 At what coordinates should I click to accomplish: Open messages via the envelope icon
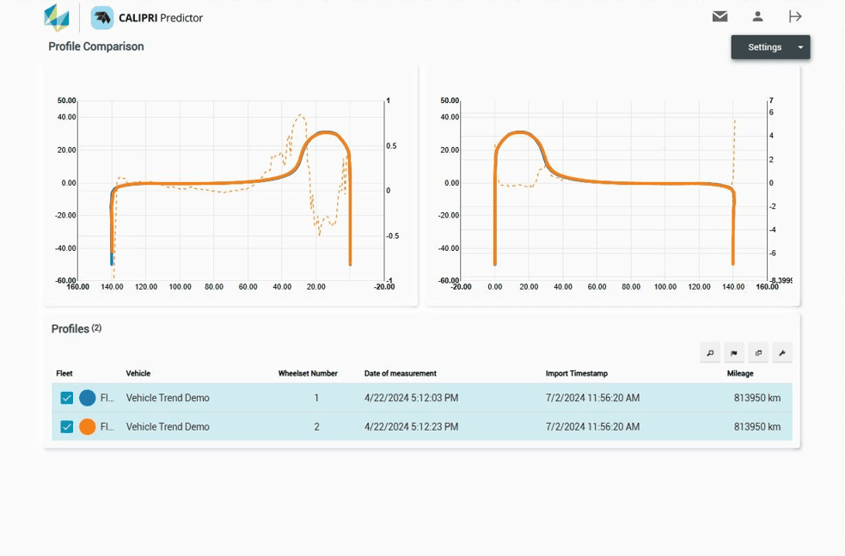pyautogui.click(x=719, y=15)
